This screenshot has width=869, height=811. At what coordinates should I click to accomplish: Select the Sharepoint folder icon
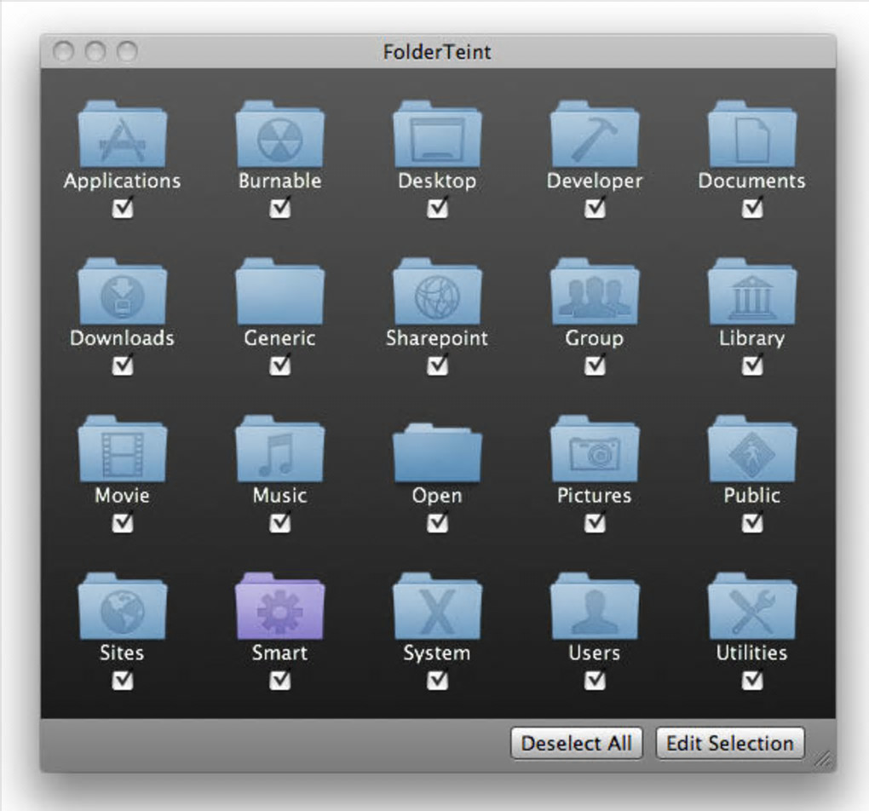[x=437, y=291]
